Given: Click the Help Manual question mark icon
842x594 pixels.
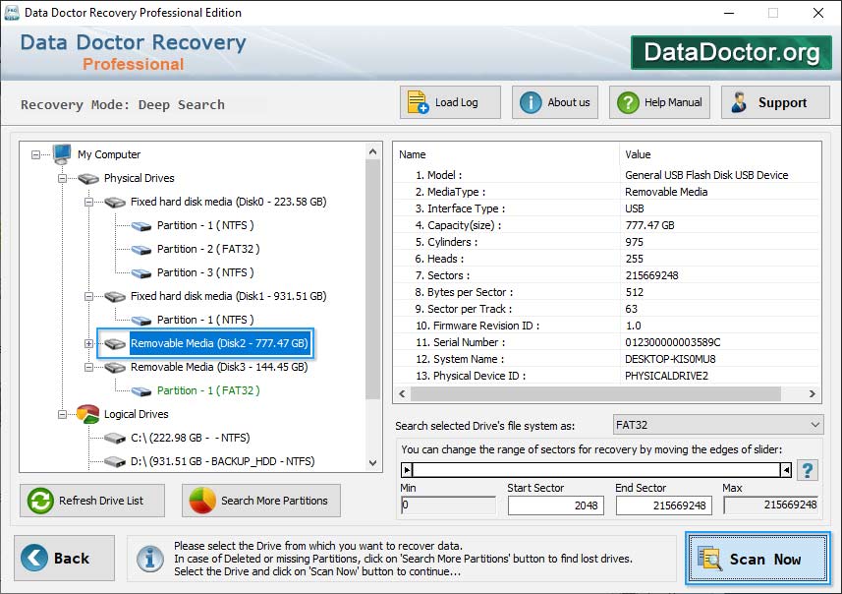Looking at the screenshot, I should (628, 102).
